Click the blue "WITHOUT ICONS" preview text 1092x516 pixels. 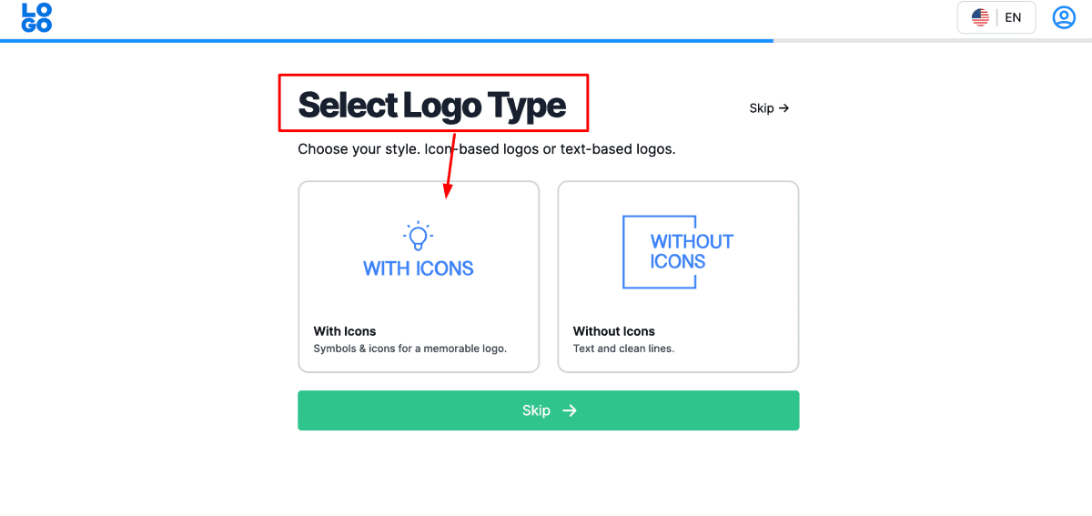coord(691,251)
